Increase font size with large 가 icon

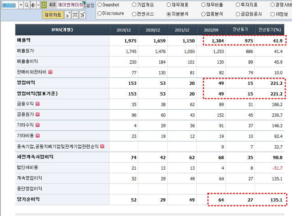tap(83, 15)
